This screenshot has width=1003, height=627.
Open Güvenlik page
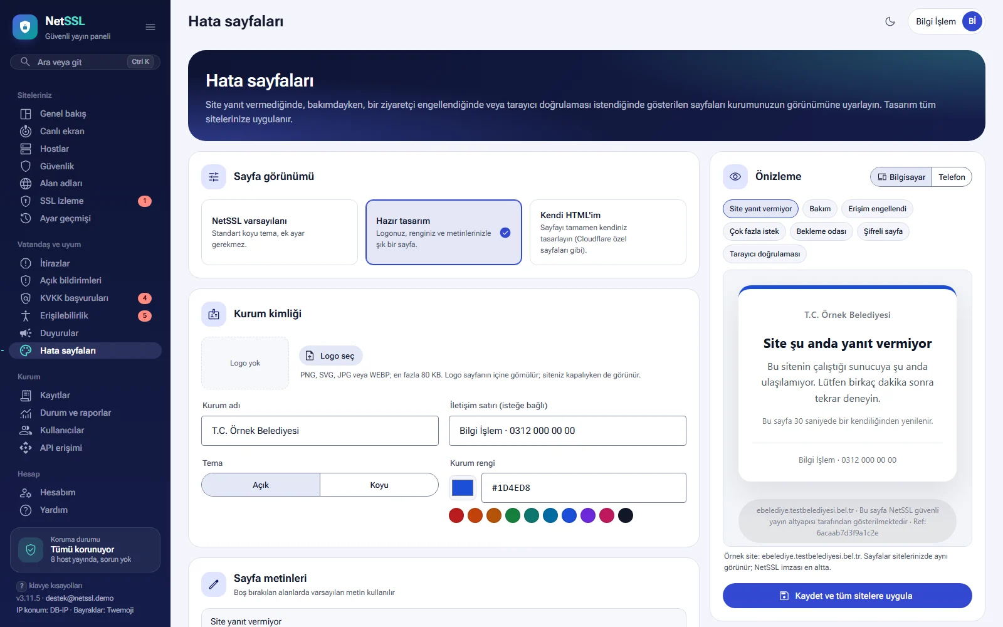(x=86, y=166)
